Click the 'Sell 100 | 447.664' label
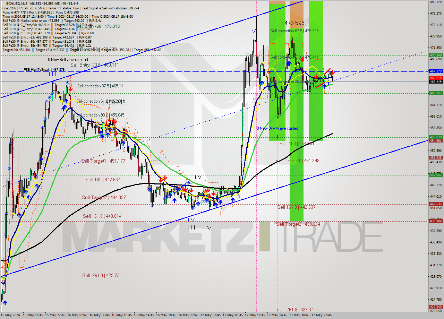 point(103,180)
